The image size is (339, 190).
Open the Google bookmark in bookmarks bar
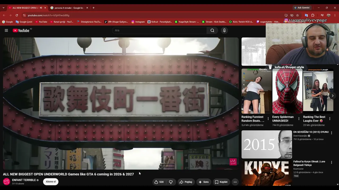click(x=7, y=22)
